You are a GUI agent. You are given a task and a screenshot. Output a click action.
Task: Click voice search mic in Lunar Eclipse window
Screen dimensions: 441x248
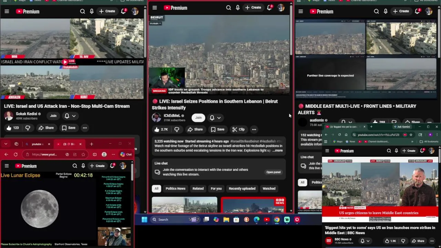pyautogui.click(x=83, y=166)
